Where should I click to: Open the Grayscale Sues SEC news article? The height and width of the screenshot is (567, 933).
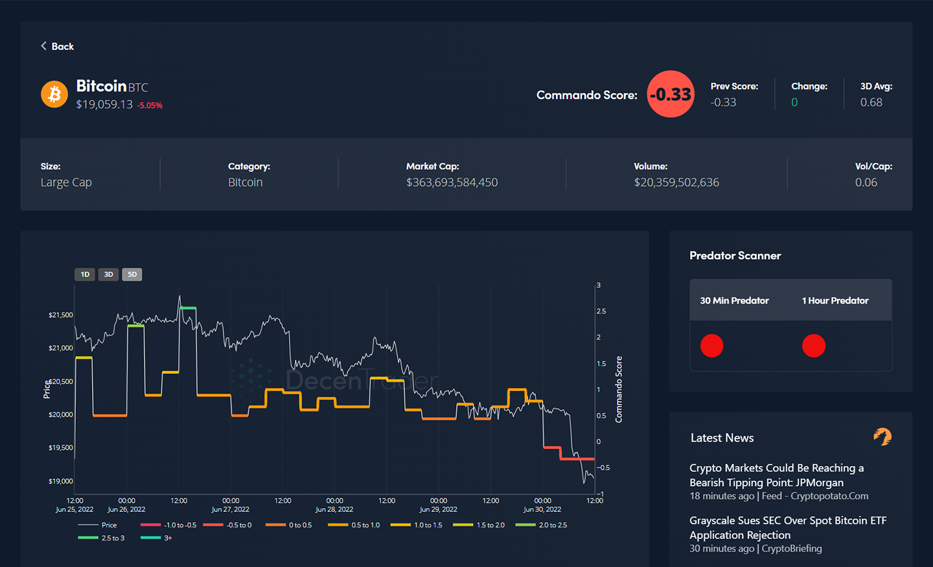(787, 527)
